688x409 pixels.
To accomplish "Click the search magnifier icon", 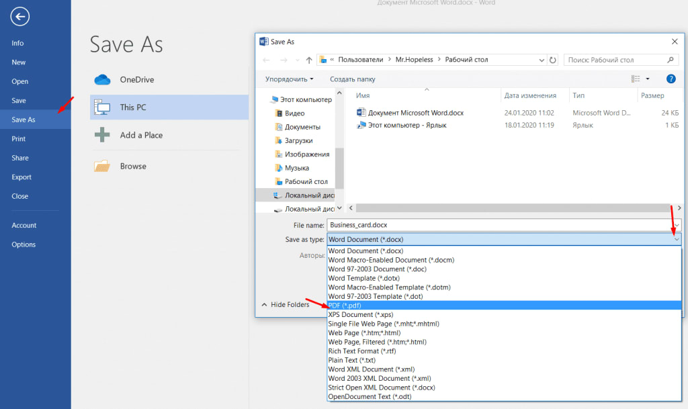I will coord(671,60).
